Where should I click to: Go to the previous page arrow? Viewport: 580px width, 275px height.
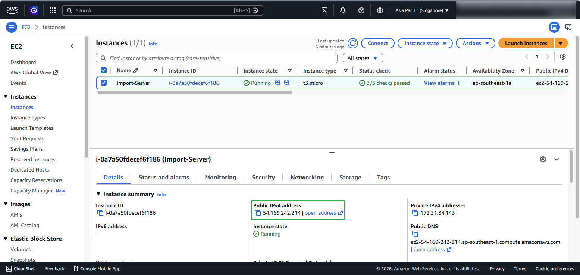[527, 57]
